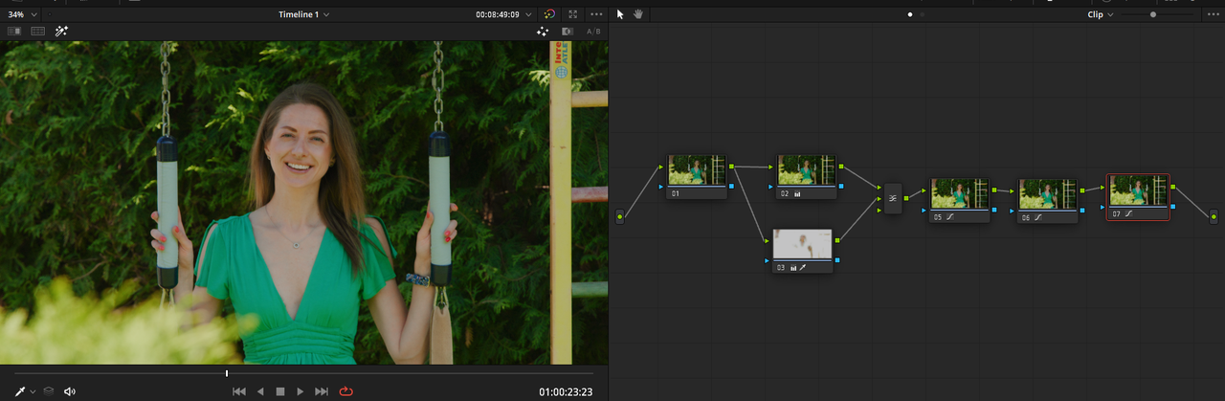Click the curves icon on node 07
Screen dimensions: 1225x401
(1128, 213)
